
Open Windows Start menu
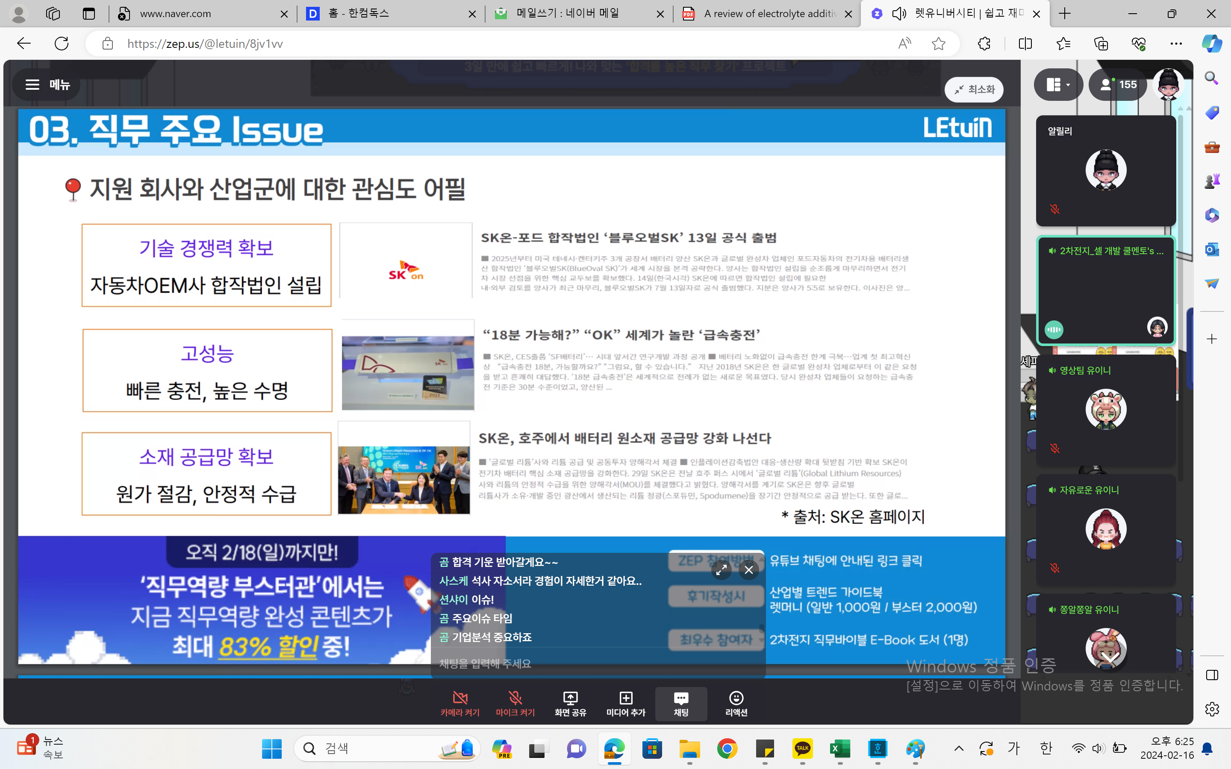[x=272, y=748]
